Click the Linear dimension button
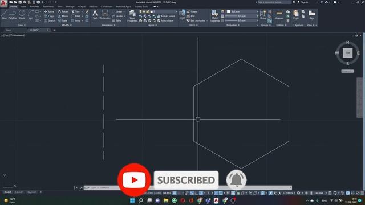 117,11
